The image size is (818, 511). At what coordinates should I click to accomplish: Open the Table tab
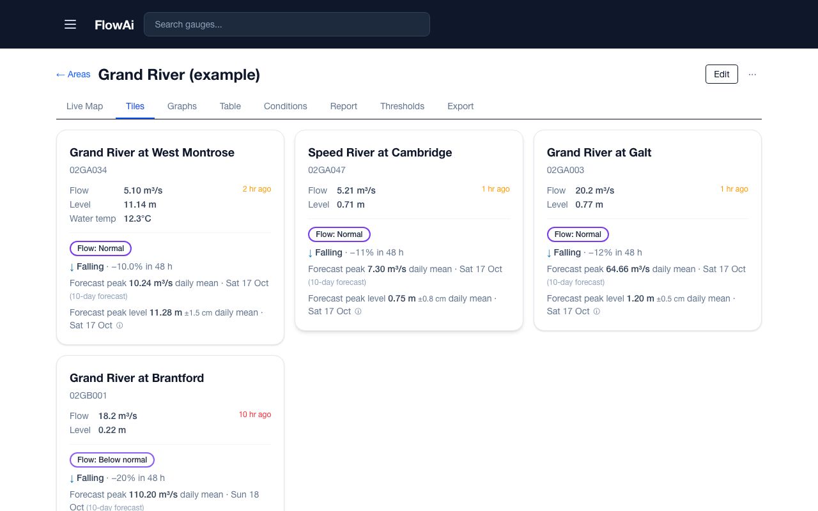230,106
